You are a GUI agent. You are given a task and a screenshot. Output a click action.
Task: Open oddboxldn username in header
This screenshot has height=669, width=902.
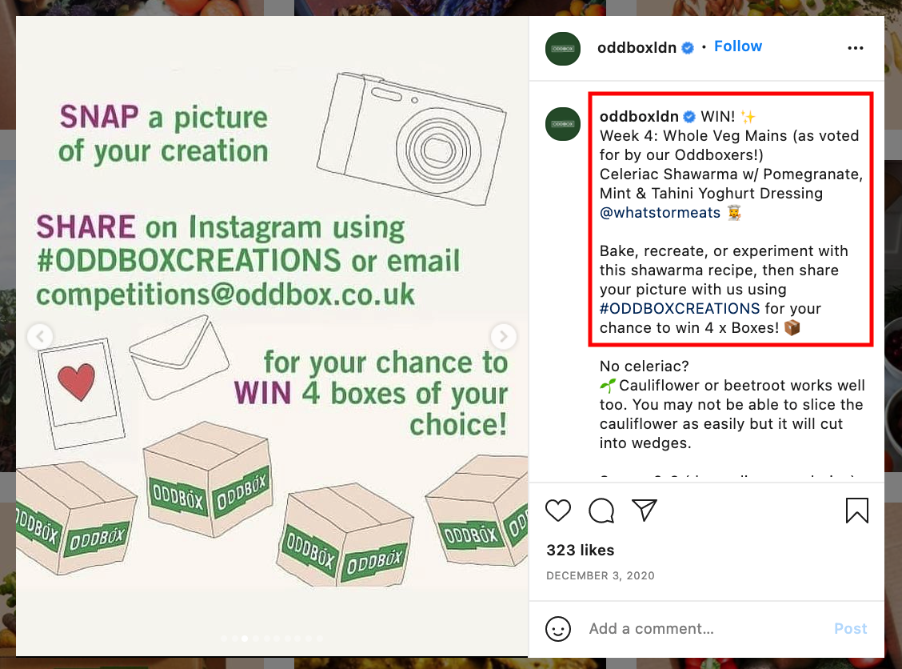click(637, 48)
